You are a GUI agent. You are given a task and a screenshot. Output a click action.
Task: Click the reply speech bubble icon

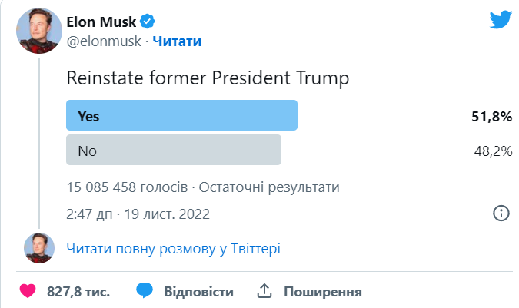tap(145, 292)
